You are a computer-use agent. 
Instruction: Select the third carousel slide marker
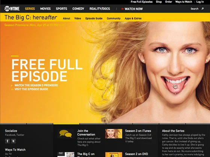pos(66,124)
